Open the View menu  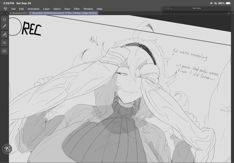coord(67,9)
